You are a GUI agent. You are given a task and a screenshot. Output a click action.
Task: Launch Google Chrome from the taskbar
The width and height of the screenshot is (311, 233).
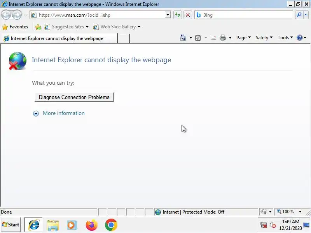tap(111, 225)
